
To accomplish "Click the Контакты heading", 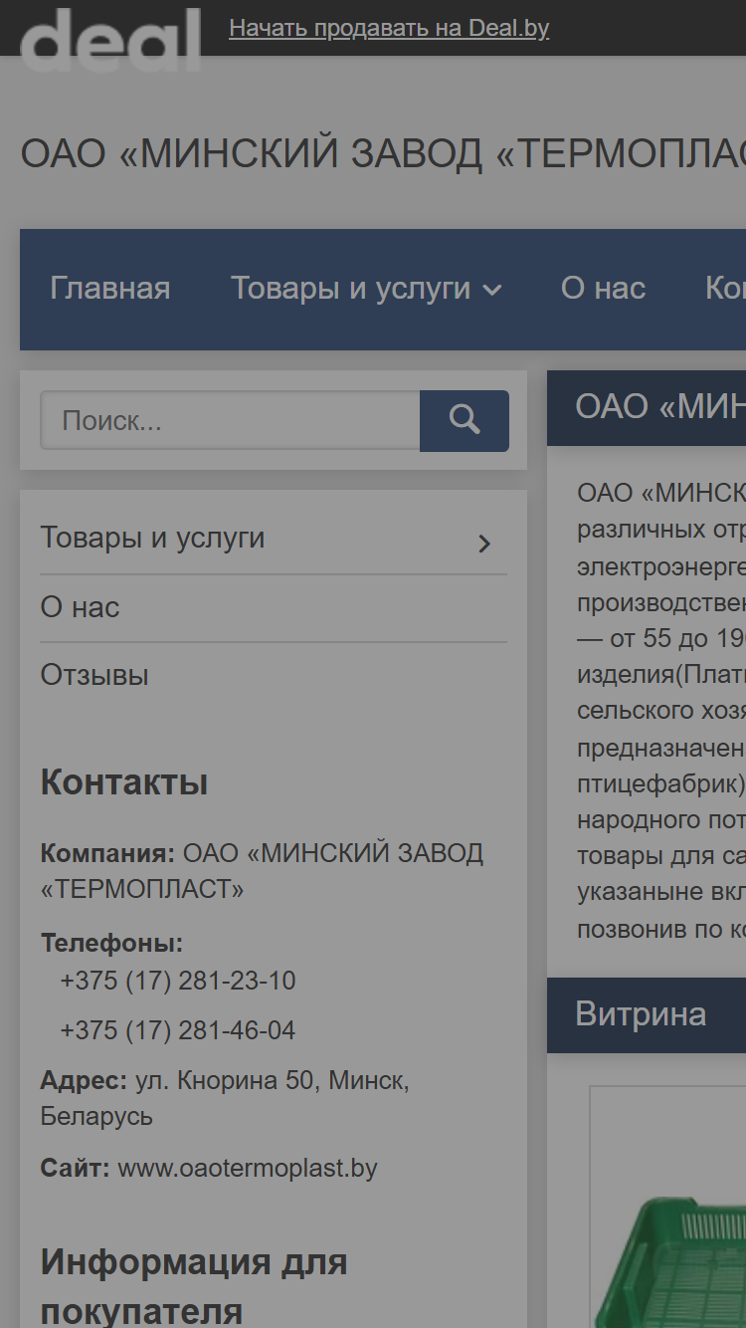I will click(x=124, y=782).
